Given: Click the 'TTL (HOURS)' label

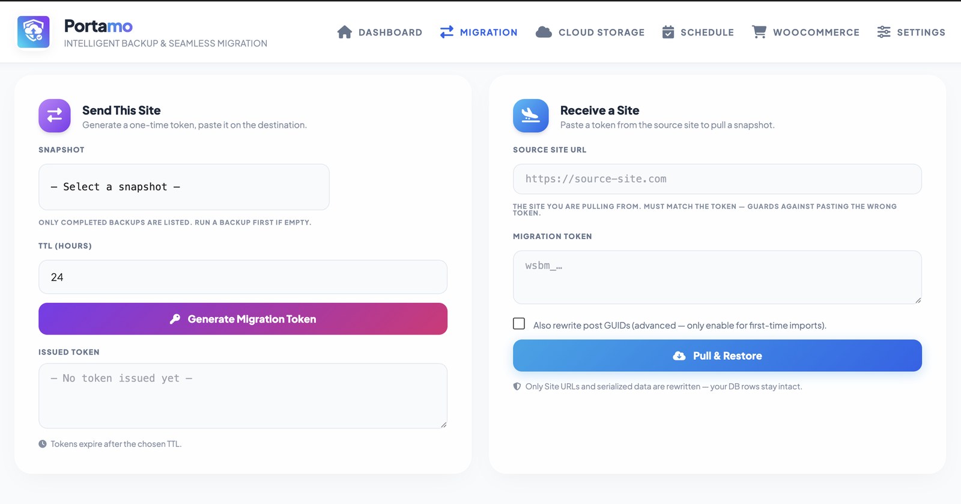Looking at the screenshot, I should [x=65, y=246].
